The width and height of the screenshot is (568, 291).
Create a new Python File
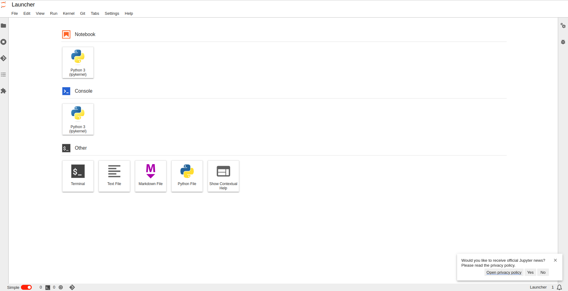pos(187,176)
